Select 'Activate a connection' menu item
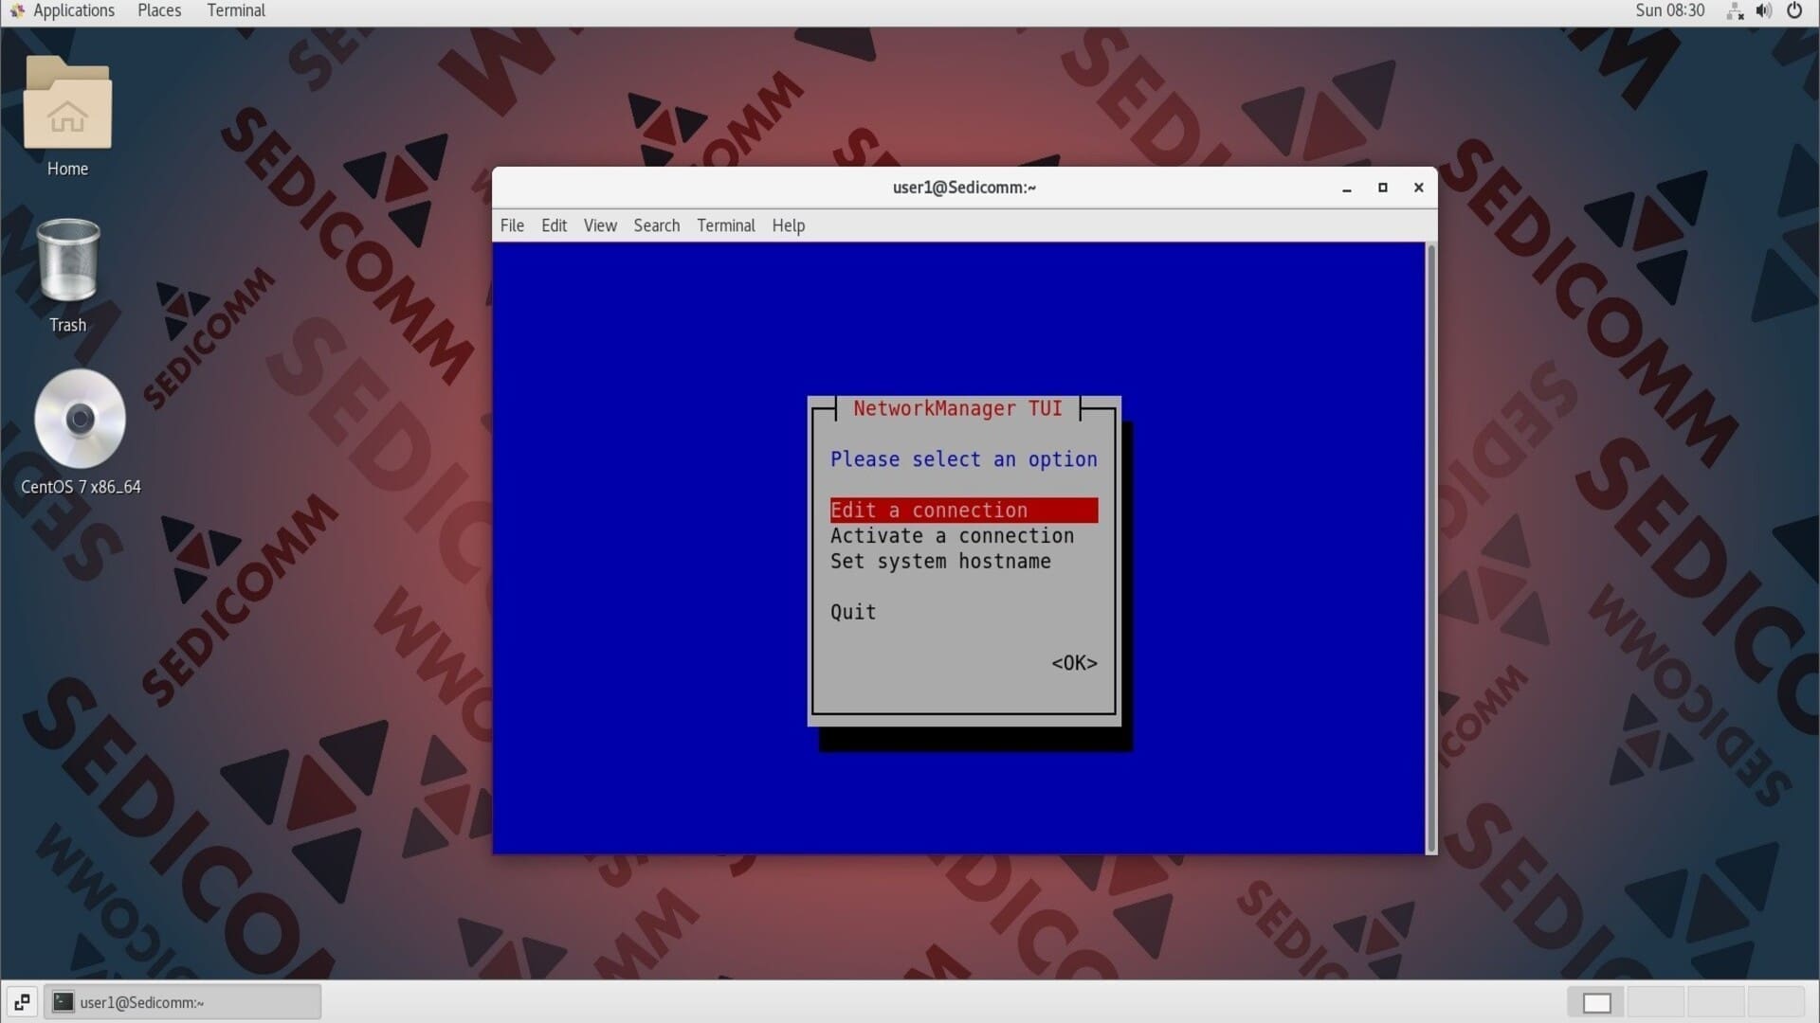 (x=953, y=536)
